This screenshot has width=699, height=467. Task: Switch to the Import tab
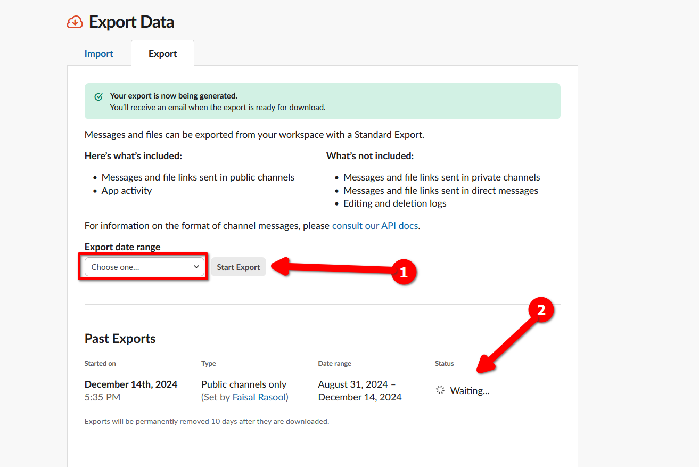(99, 54)
